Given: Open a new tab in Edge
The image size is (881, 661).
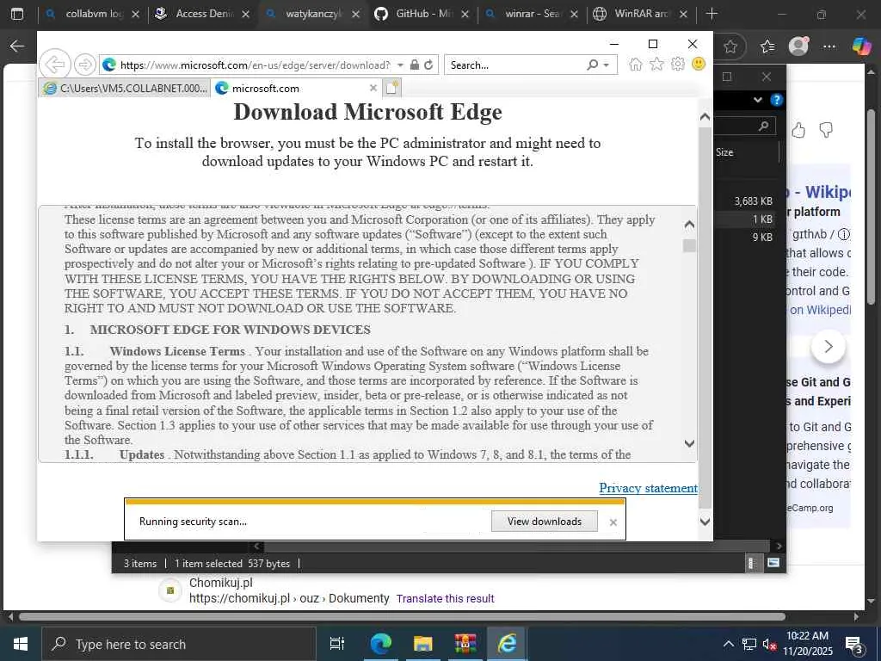Looking at the screenshot, I should click(712, 14).
